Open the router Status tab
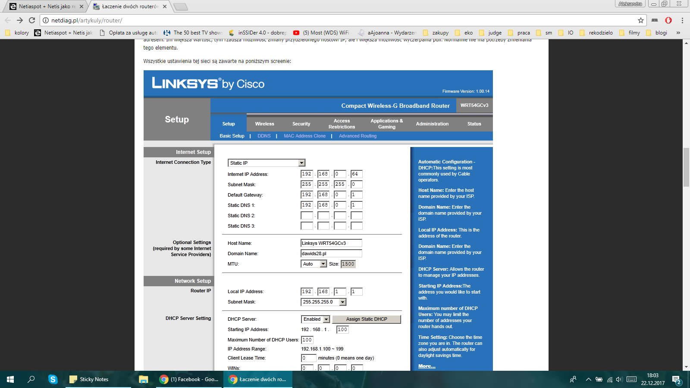 pyautogui.click(x=474, y=124)
